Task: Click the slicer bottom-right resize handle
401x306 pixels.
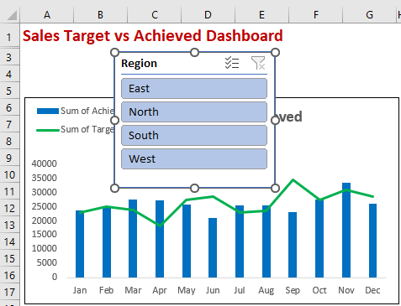Action: point(276,189)
